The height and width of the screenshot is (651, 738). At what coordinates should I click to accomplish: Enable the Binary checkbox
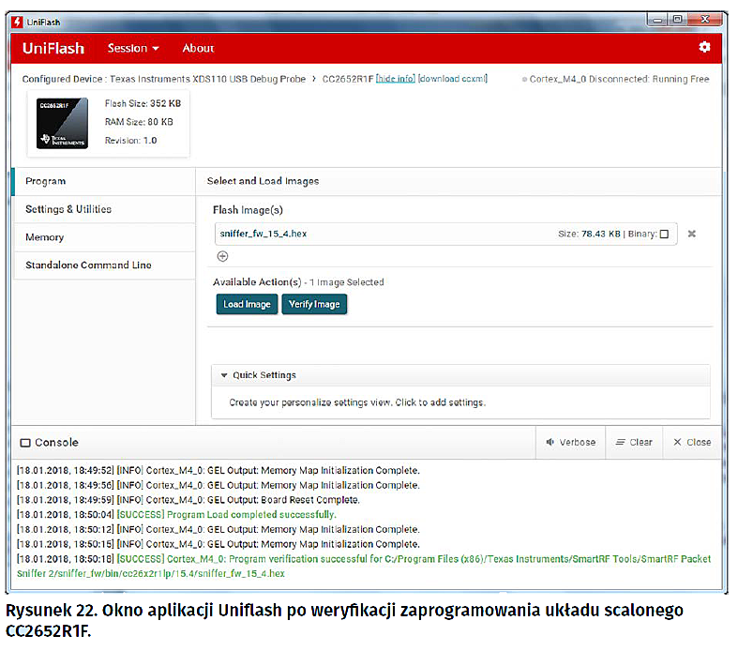click(x=664, y=235)
